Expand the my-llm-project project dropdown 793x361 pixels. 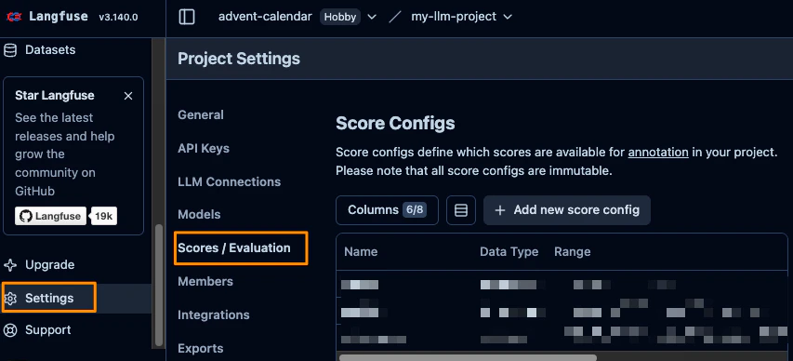pos(508,17)
